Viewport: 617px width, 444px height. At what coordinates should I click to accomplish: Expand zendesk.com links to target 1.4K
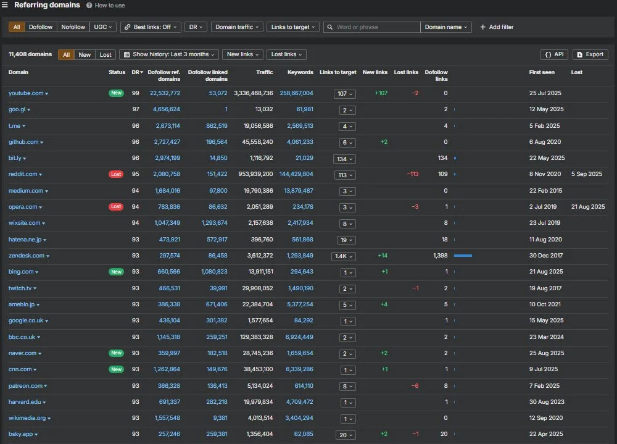pyautogui.click(x=344, y=256)
